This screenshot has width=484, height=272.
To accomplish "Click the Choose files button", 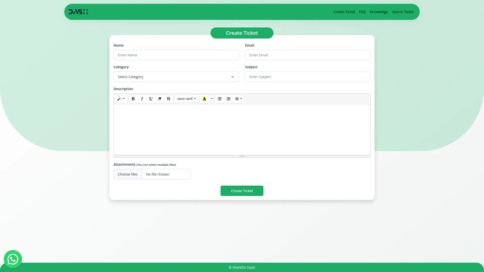I will [128, 174].
